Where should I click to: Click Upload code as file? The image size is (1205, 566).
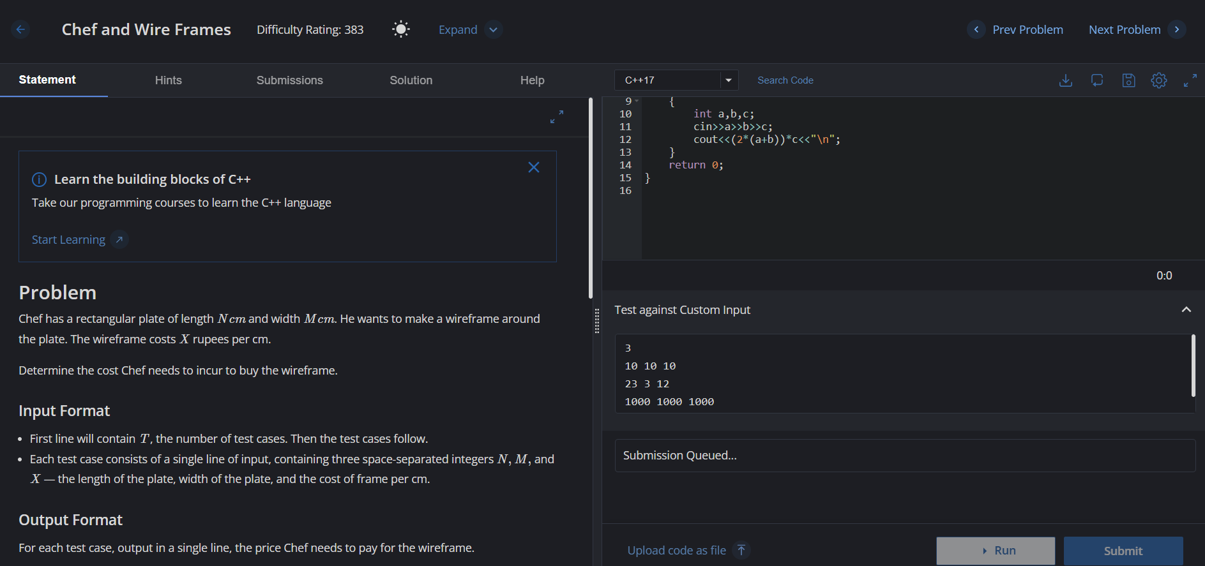(x=676, y=550)
